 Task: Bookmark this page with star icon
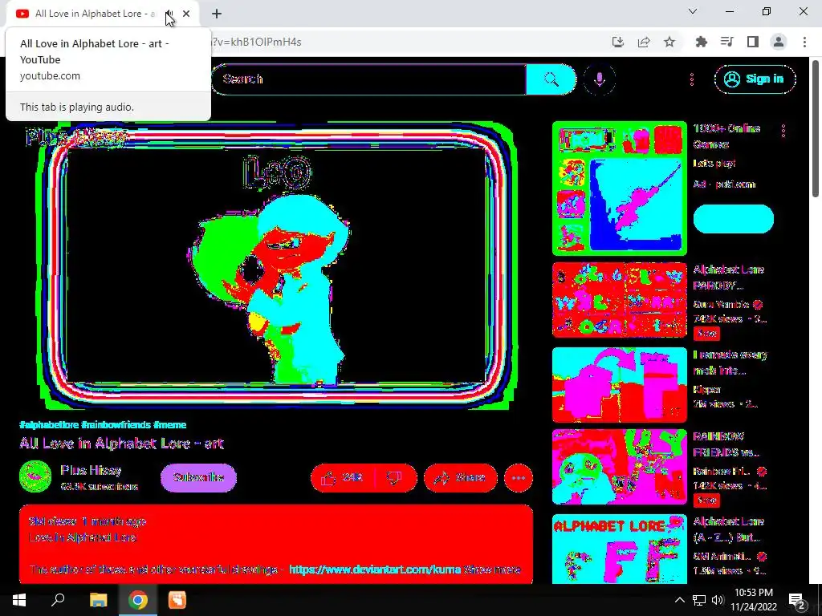click(669, 42)
